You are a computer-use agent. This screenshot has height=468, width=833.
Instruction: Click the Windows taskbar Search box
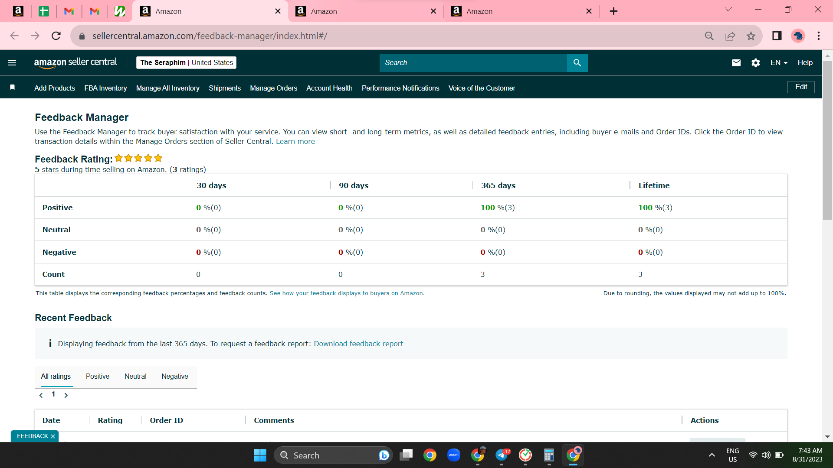coord(333,455)
